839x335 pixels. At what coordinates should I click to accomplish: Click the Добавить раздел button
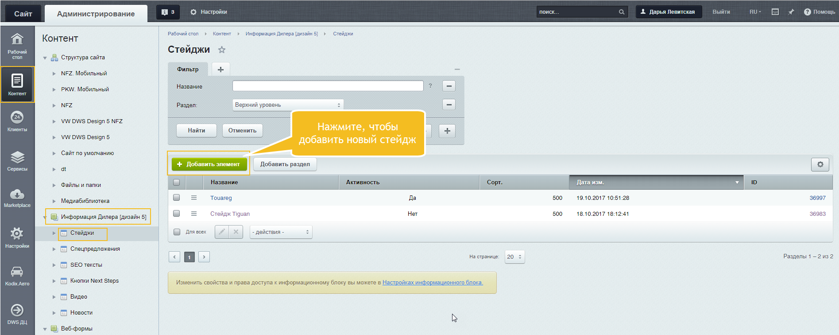tap(285, 164)
